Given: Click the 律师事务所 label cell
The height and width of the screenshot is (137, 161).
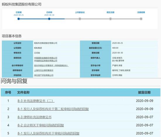Looking at the screenshot, I should tap(17, 70).
